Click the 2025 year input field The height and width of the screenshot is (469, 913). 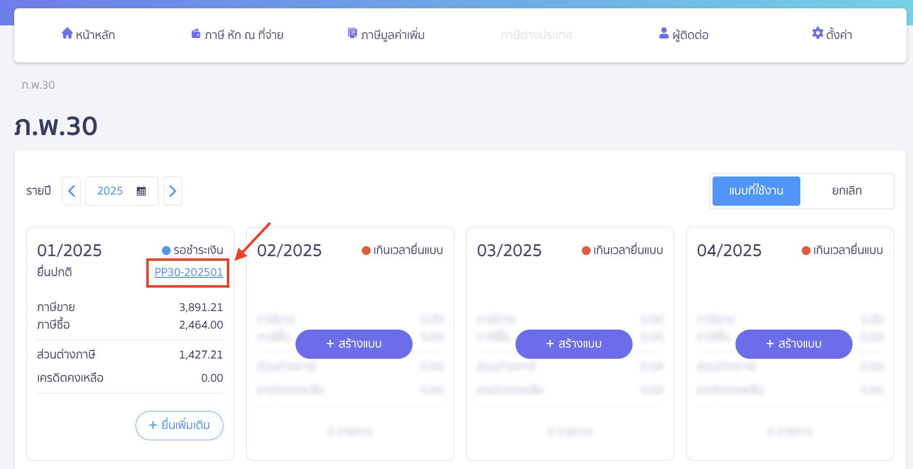coord(110,191)
